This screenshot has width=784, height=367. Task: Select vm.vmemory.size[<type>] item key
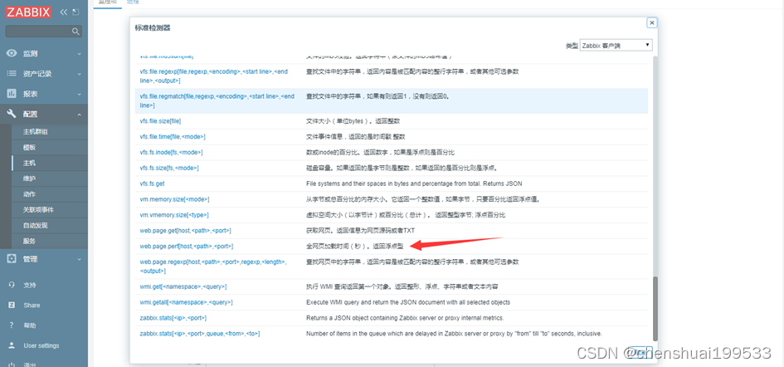click(x=174, y=215)
